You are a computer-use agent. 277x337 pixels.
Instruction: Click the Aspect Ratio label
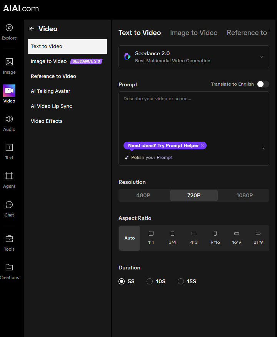pos(135,218)
